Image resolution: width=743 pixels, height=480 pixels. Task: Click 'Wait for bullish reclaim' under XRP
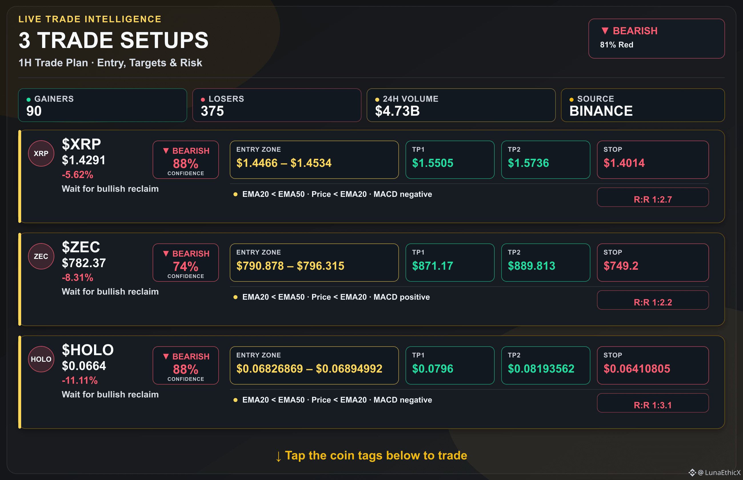(110, 189)
